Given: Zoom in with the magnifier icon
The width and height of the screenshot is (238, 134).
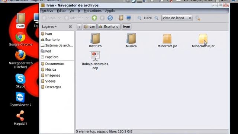Looking at the screenshot, I should [x=156, y=18].
